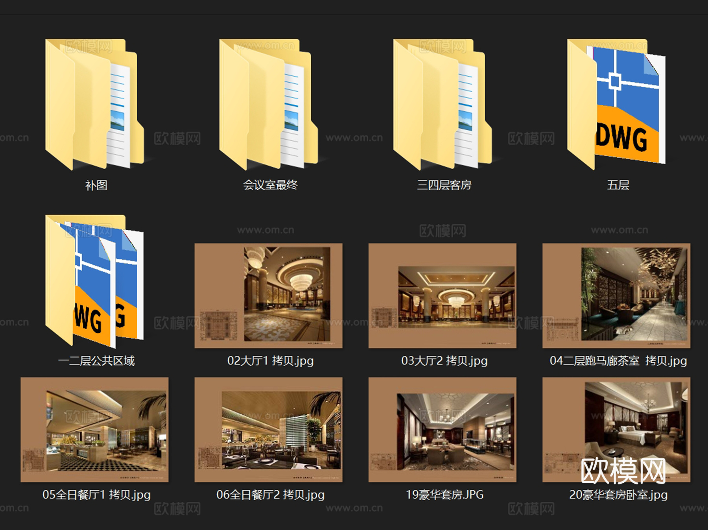Select the 03大厅2 拷贝.jpg thumbnail

coord(442,296)
